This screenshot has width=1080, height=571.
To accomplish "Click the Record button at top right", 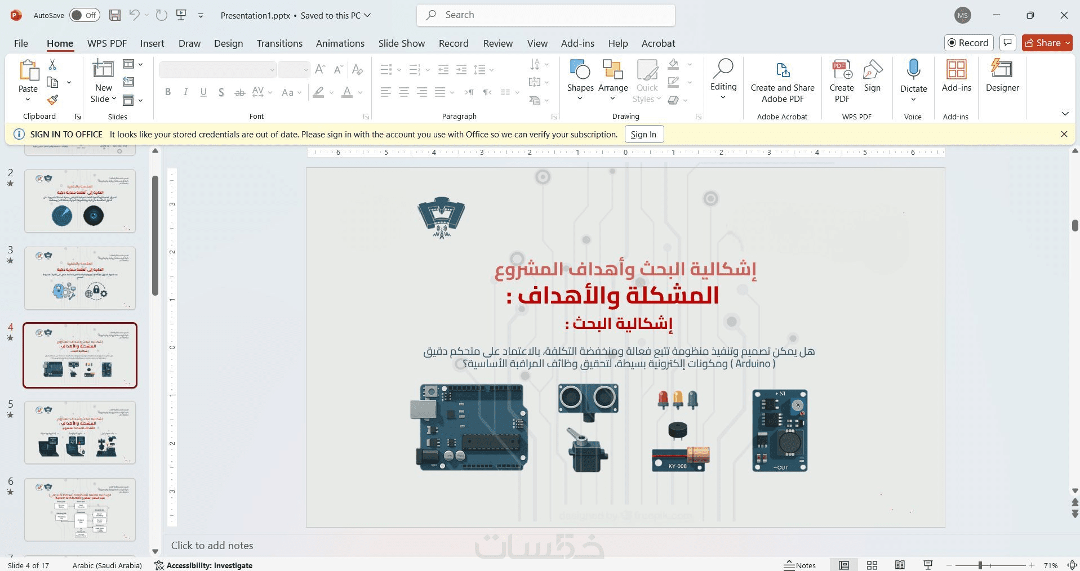I will tap(968, 43).
